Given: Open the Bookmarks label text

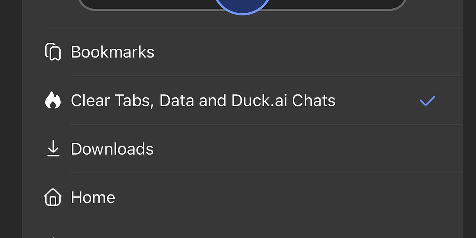Looking at the screenshot, I should [112, 52].
